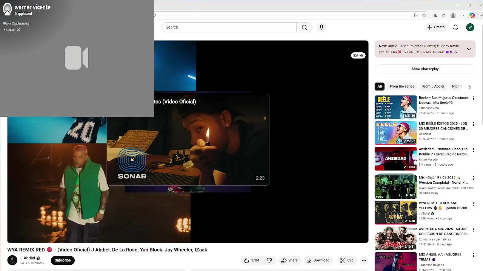Click Show chat replay
Image resolution: width=483 pixels, height=271 pixels.
[x=425, y=69]
